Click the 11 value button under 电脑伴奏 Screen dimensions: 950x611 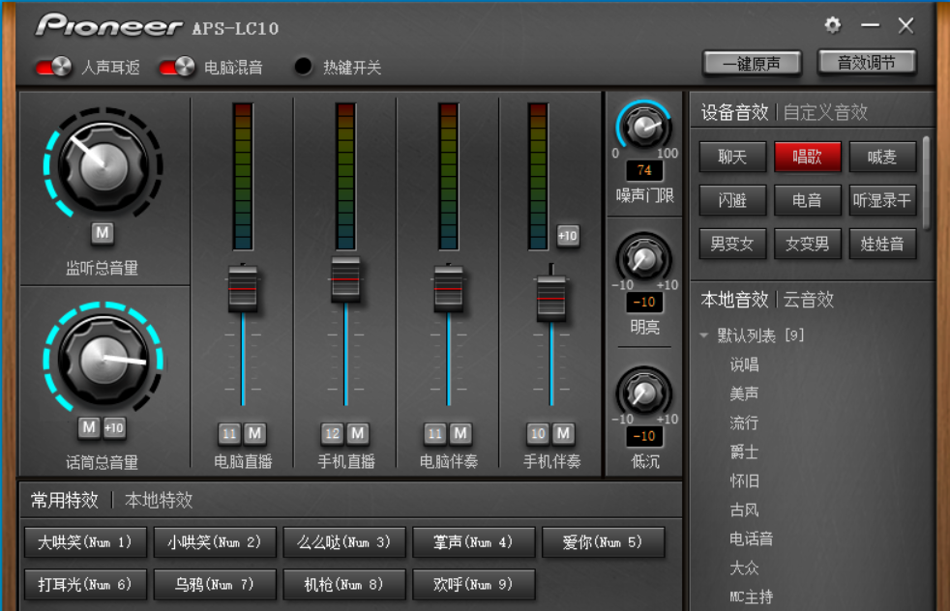pos(435,433)
